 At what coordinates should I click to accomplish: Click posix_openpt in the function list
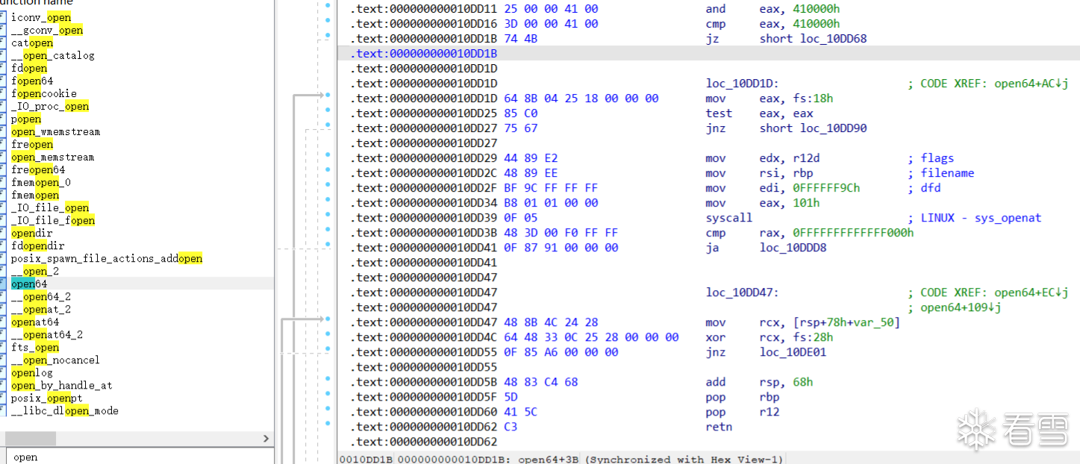[46, 398]
